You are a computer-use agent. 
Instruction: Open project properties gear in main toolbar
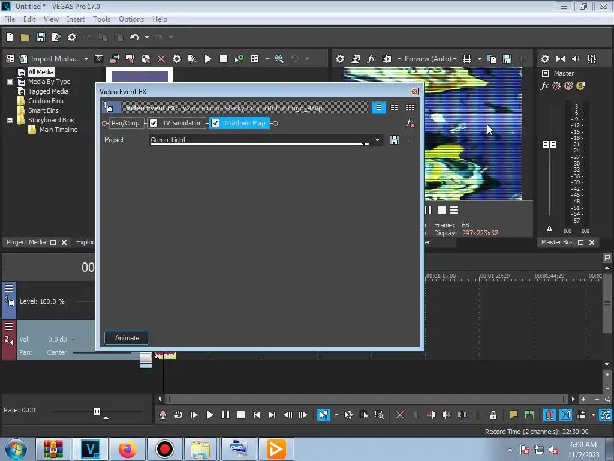[72, 37]
